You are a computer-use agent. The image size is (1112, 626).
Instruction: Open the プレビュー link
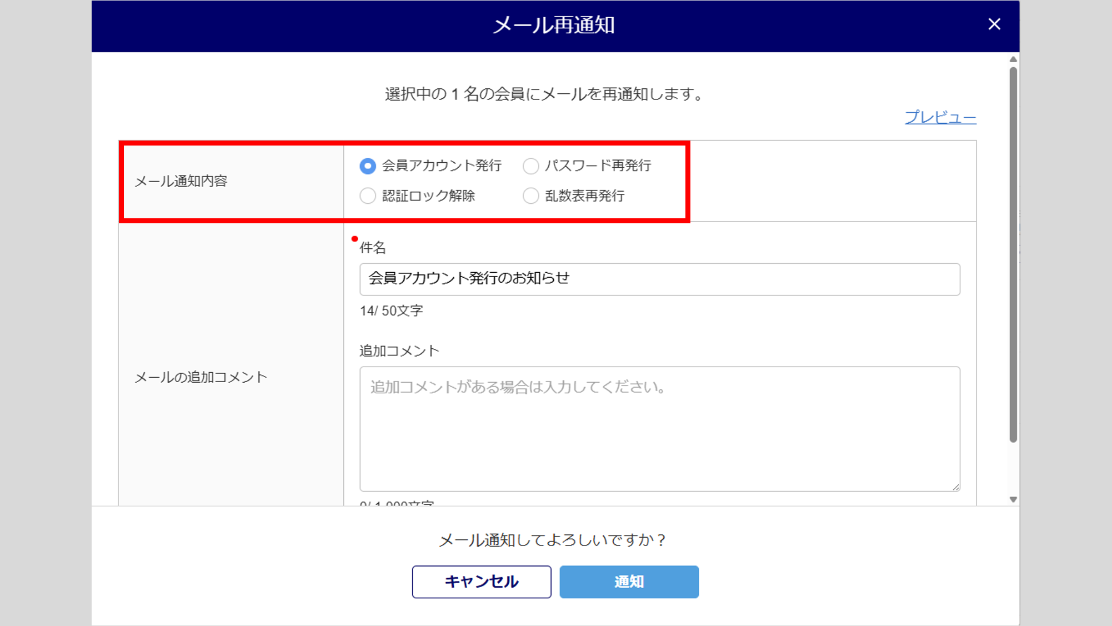pyautogui.click(x=940, y=118)
